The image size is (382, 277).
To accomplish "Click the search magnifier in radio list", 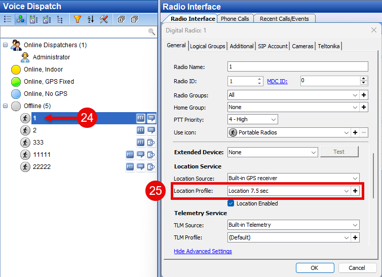I will [x=151, y=32].
